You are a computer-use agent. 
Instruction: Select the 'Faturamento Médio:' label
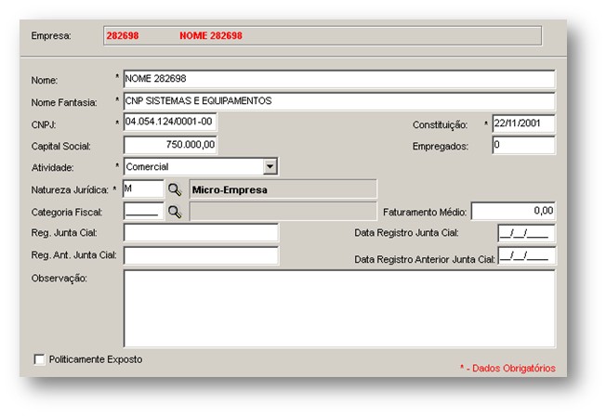(425, 212)
